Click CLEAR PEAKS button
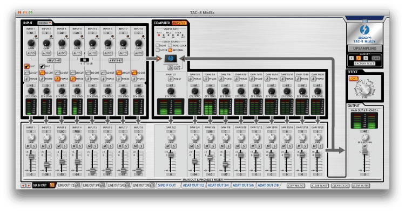Image resolution: width=405 pixels, height=211 pixels. click(x=319, y=186)
